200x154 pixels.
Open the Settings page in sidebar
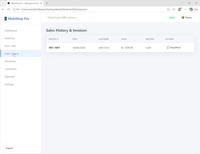[9, 84]
